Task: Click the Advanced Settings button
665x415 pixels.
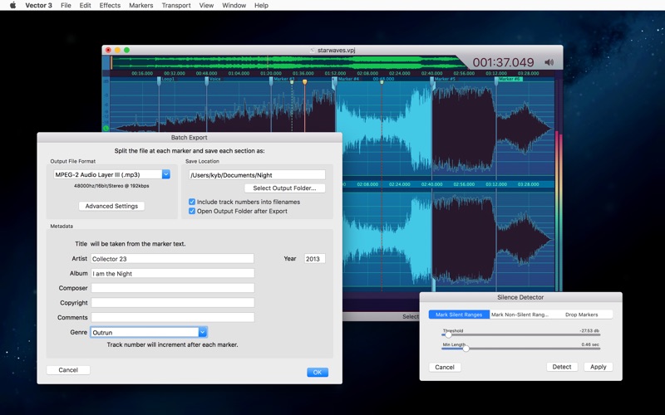Action: click(111, 206)
